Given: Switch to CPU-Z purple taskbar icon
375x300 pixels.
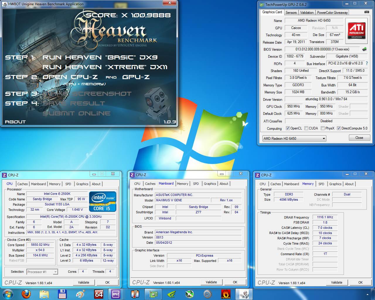Looking at the screenshot, I should tap(116, 294).
